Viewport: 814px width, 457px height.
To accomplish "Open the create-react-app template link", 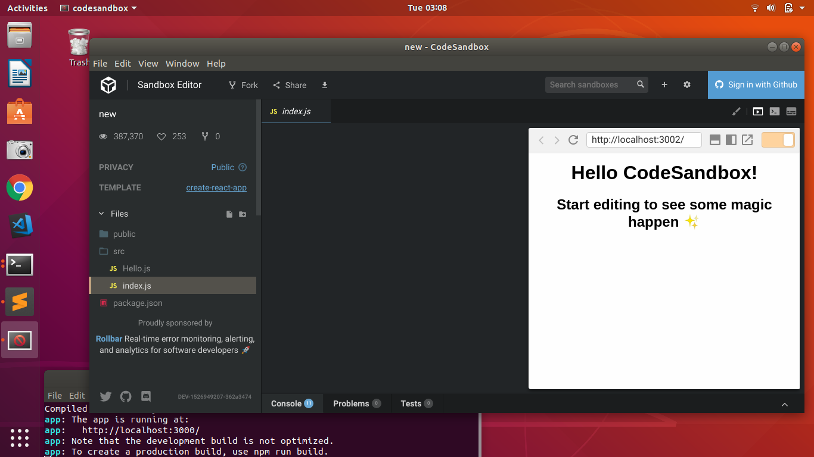I will [216, 187].
